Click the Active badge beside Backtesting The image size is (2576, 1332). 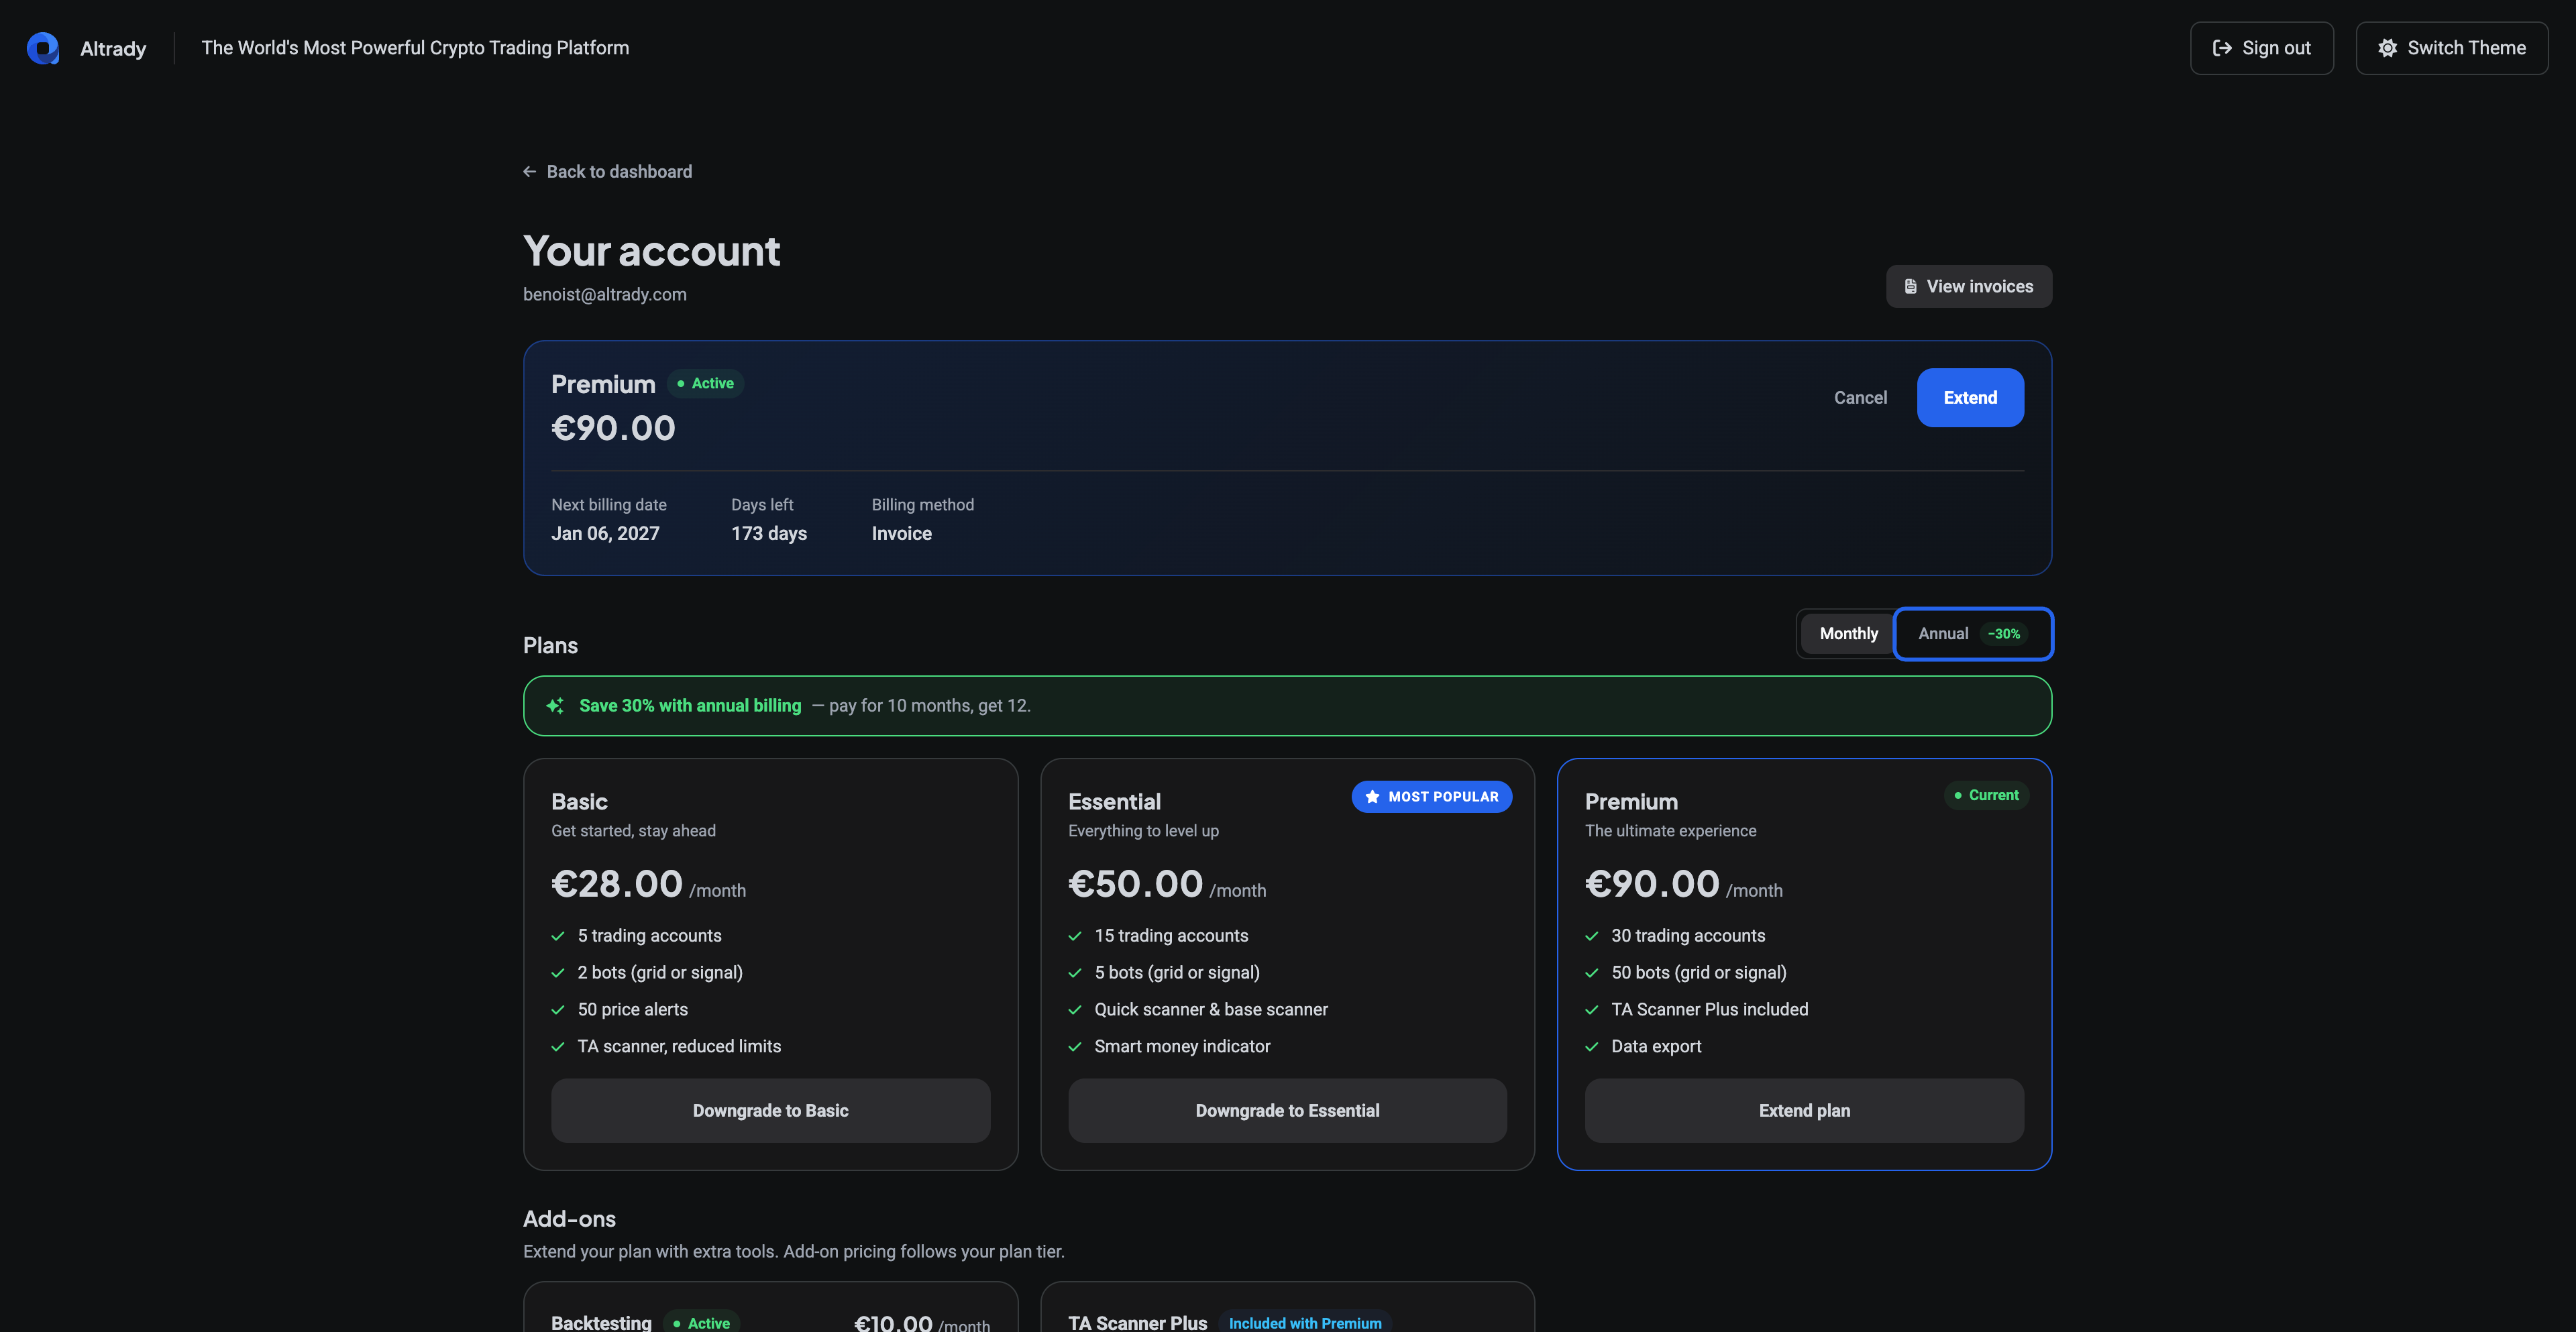point(701,1323)
